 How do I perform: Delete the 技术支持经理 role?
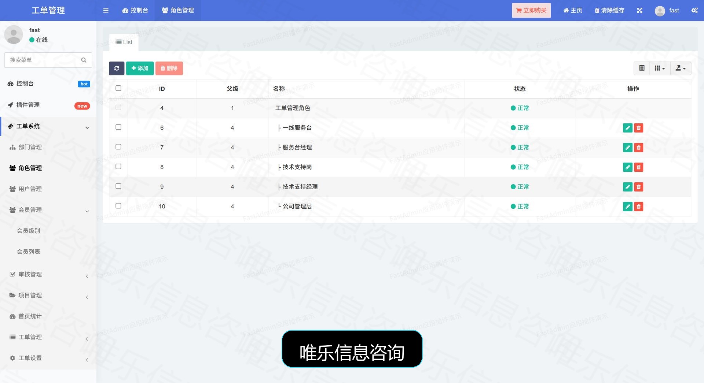638,187
